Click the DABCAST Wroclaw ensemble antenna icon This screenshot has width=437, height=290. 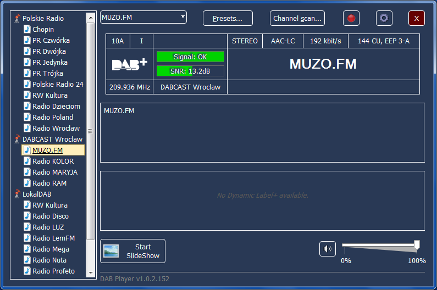click(17, 140)
